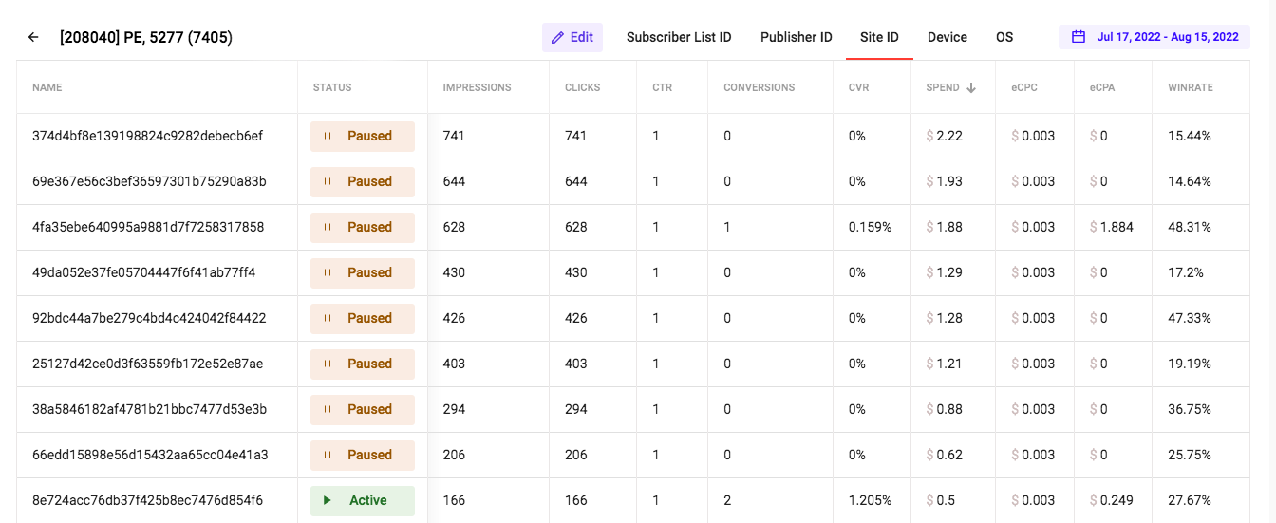Select the Site ID tab
Image resolution: width=1276 pixels, height=523 pixels.
click(879, 37)
